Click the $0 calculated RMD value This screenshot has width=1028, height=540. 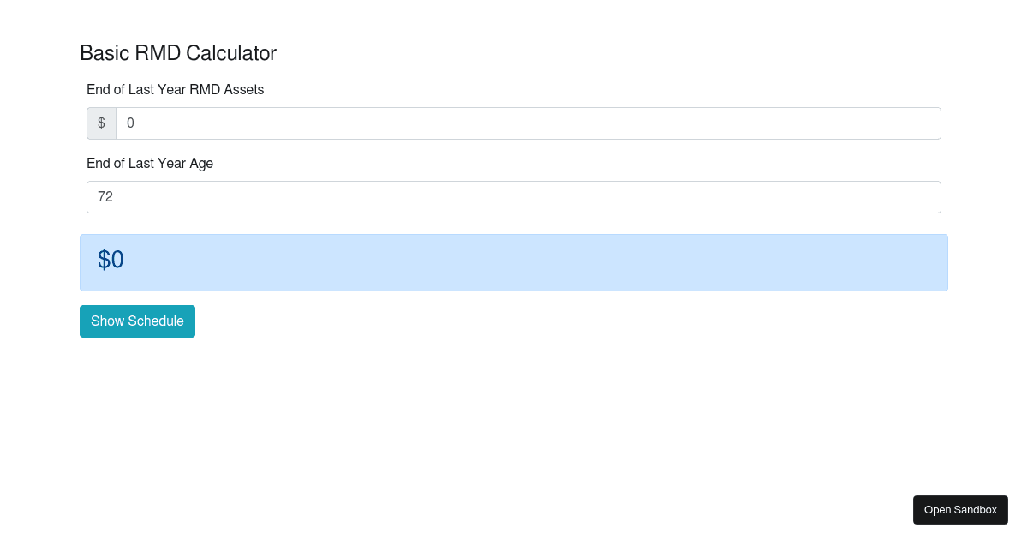tap(111, 260)
